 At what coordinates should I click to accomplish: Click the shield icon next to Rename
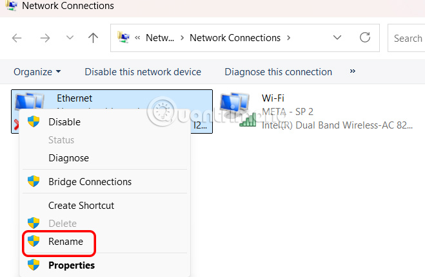click(34, 242)
